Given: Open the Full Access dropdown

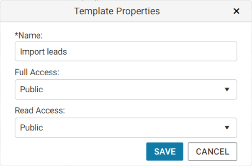Looking at the screenshot, I should click(x=126, y=89).
